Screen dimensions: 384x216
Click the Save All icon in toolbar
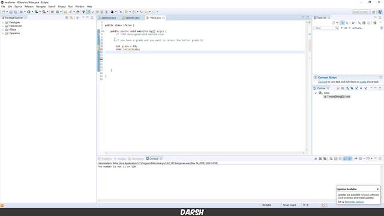[16, 12]
